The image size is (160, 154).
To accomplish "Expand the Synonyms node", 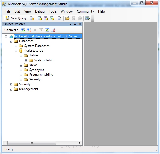I will [x=21, y=70].
